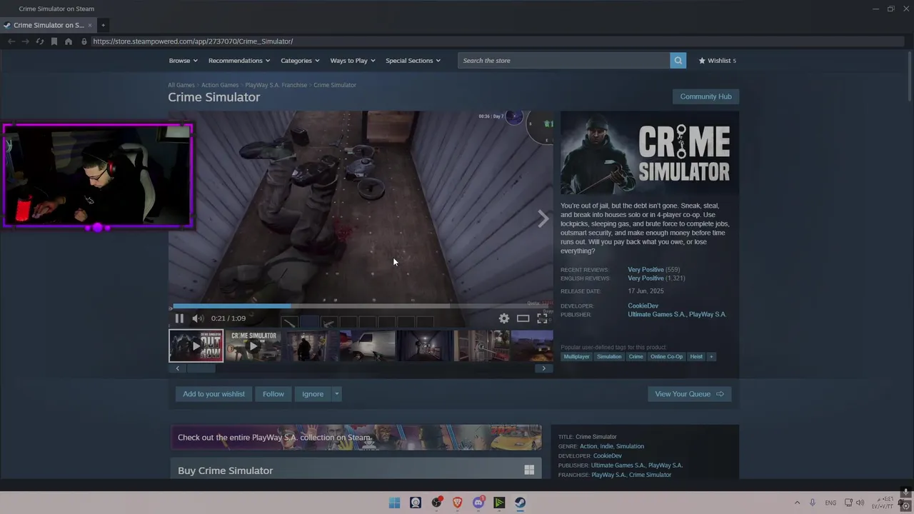Click the Crime Simulator capsule image
The width and height of the screenshot is (914, 514).
(x=650, y=152)
